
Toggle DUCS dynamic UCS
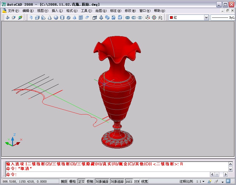129,181
